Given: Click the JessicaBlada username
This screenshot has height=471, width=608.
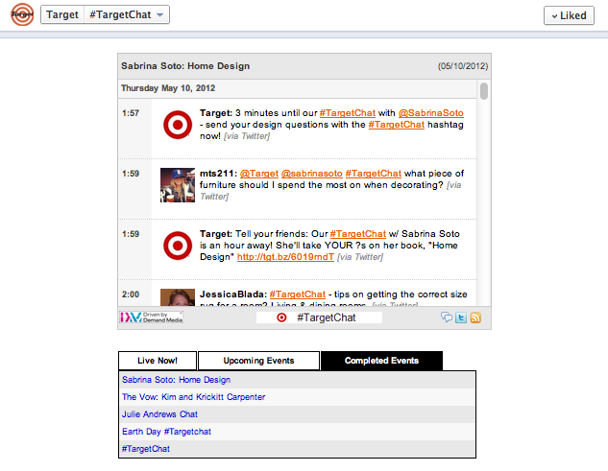Looking at the screenshot, I should coord(233,294).
